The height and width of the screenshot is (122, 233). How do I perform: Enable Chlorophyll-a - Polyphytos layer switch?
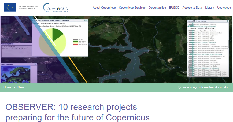click(x=189, y=58)
